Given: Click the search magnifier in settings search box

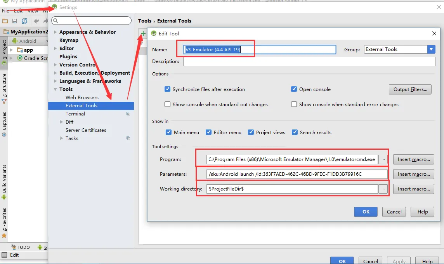Looking at the screenshot, I should [x=56, y=21].
